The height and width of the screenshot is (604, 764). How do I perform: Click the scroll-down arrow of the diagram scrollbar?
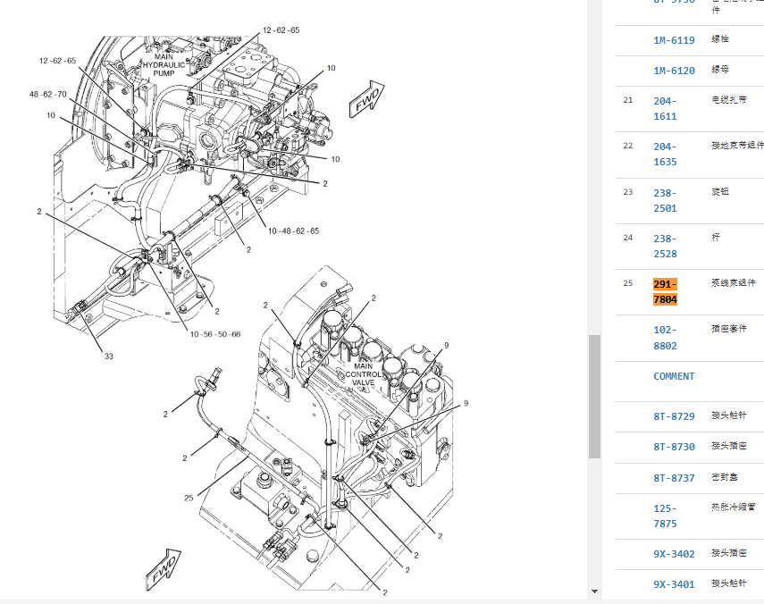[594, 591]
